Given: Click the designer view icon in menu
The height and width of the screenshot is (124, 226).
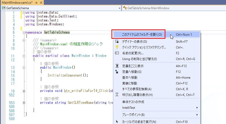Looking at the screenshot, I should pos(117,41).
